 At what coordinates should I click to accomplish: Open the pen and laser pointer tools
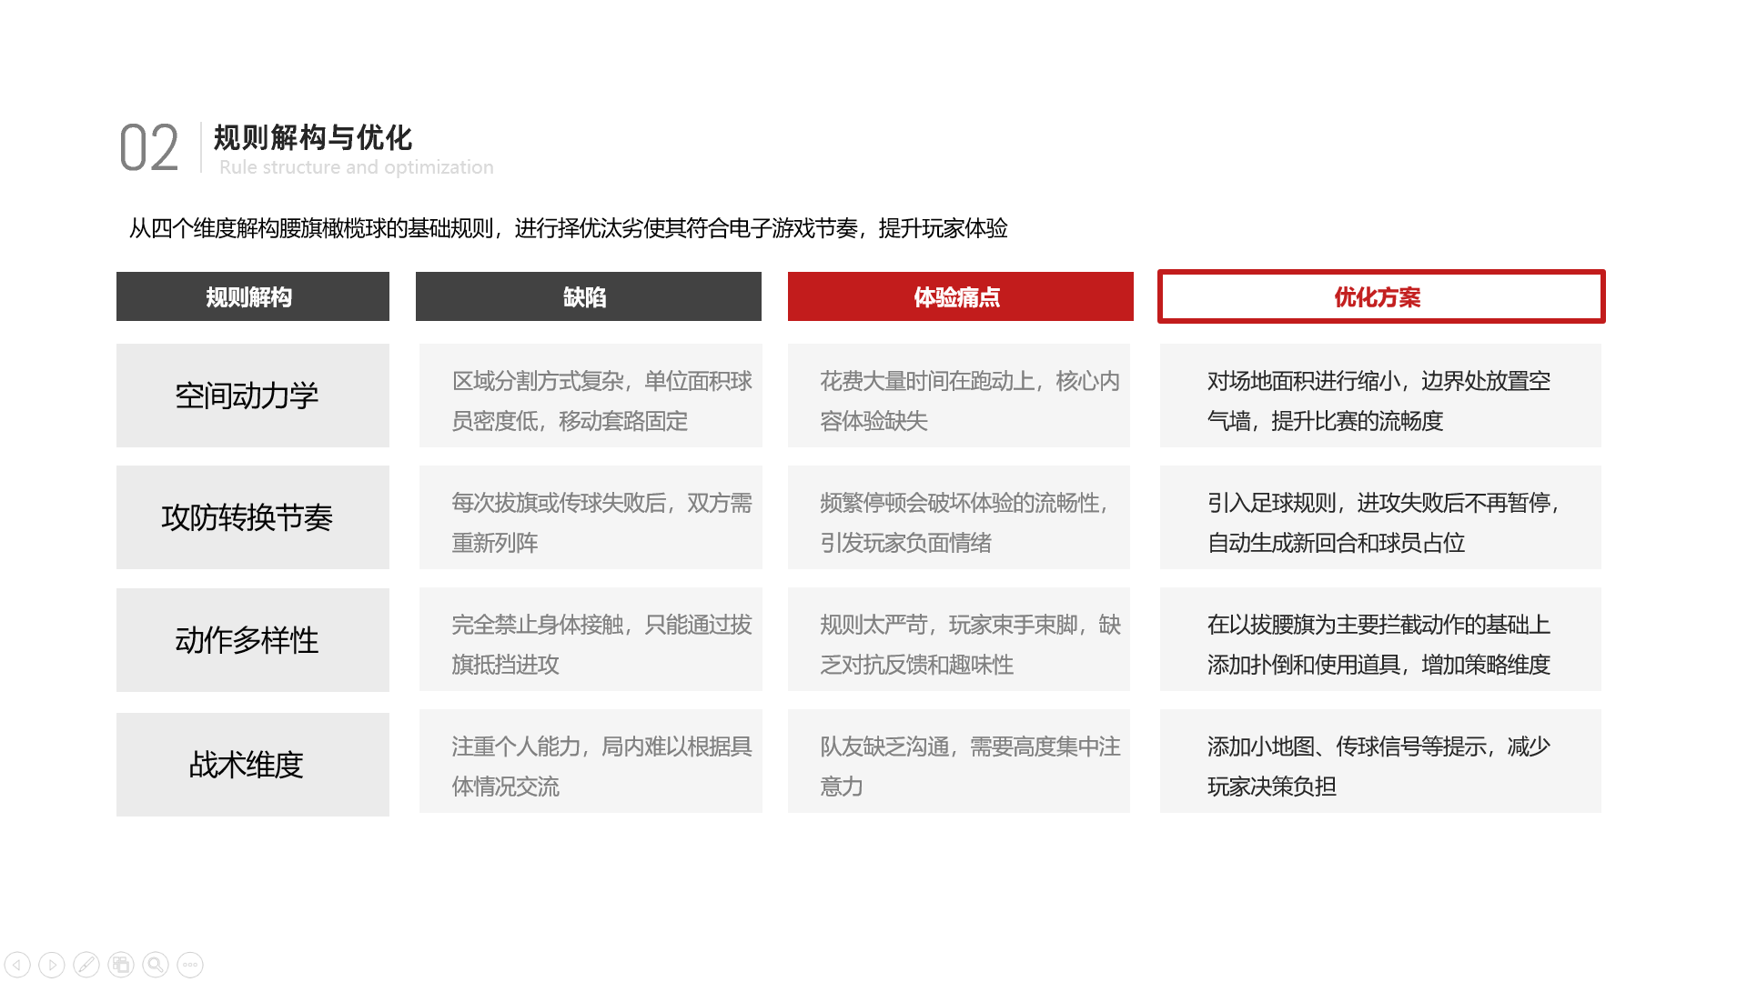(86, 965)
